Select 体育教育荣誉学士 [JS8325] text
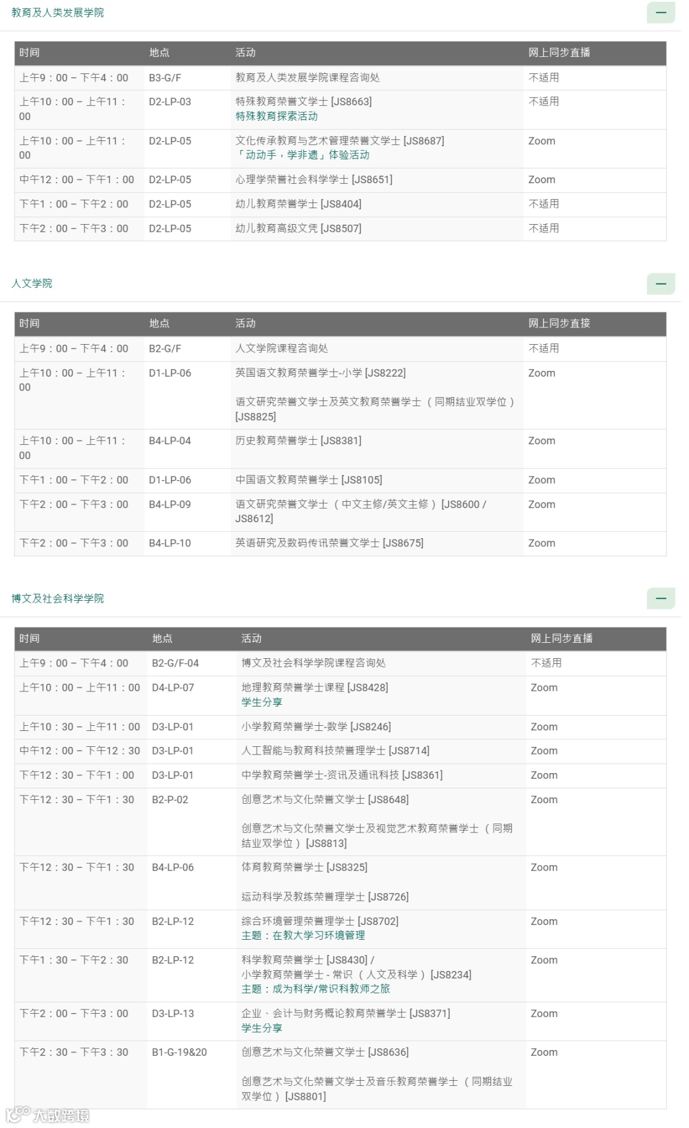 (x=304, y=868)
